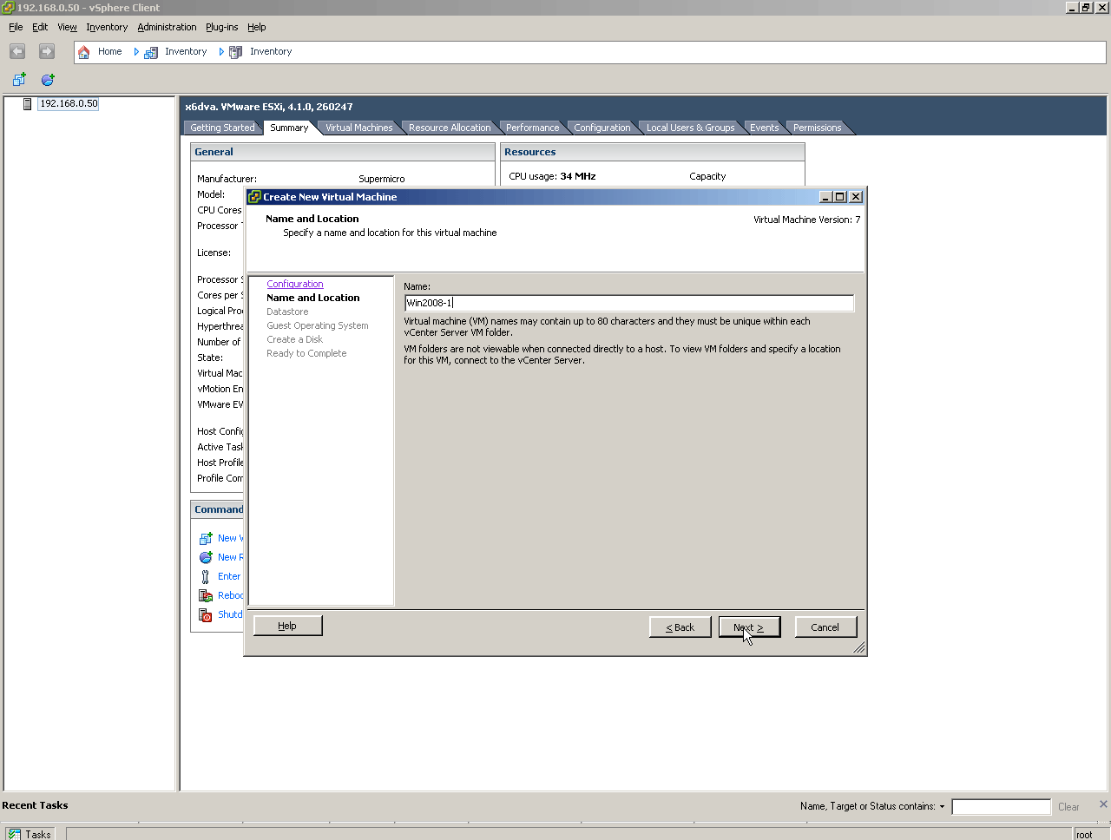Click the first Inventory breadcrumb icon
This screenshot has height=840, width=1111.
151,52
